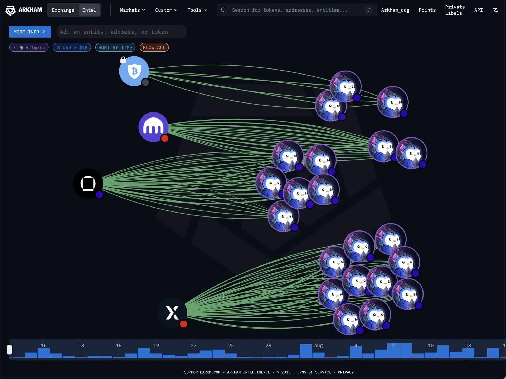
Task: Click the Arkham logo
Action: tap(24, 10)
